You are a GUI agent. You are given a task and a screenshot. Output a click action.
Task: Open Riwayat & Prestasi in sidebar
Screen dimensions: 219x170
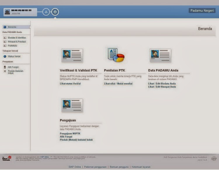point(17,42)
